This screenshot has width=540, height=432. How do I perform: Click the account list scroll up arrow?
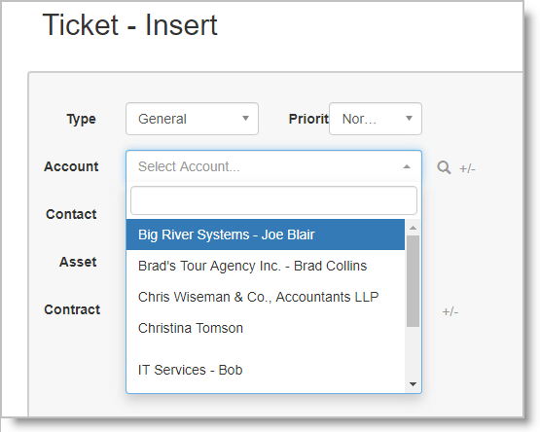tap(413, 228)
